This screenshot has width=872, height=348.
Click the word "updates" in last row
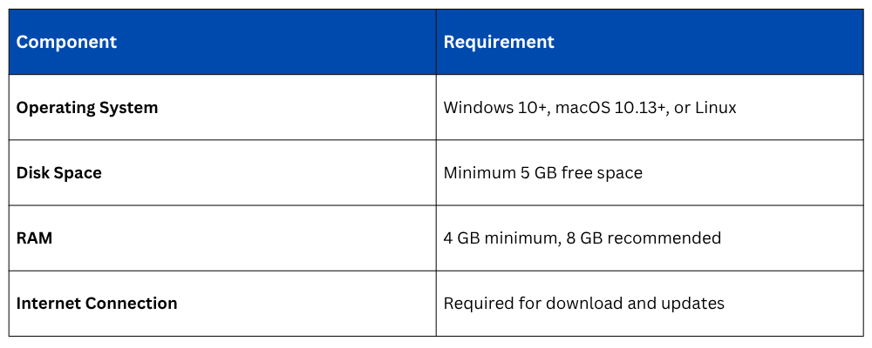[695, 304]
